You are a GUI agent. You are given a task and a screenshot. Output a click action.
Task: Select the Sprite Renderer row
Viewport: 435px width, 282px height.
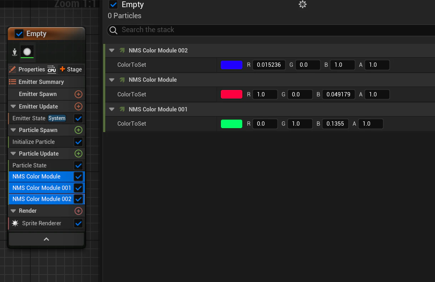(x=46, y=223)
